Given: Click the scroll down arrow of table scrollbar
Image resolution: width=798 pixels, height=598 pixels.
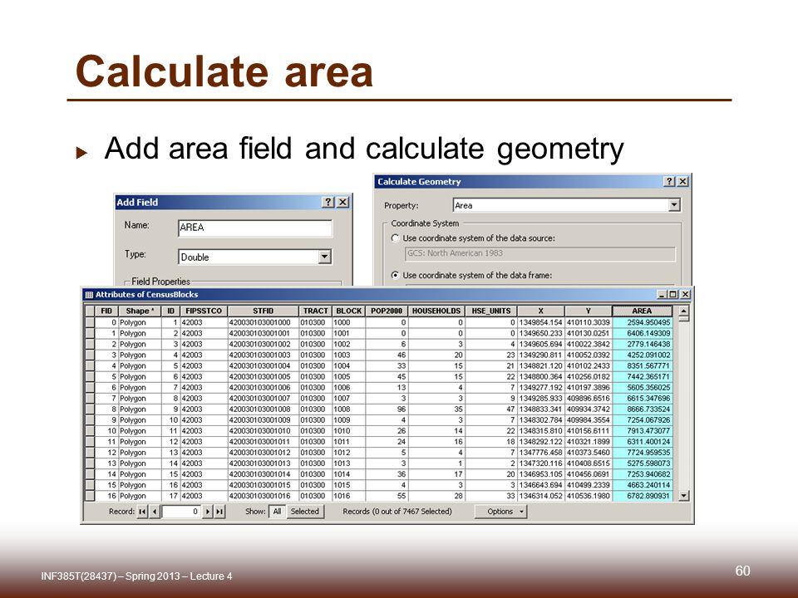Looking at the screenshot, I should [684, 495].
